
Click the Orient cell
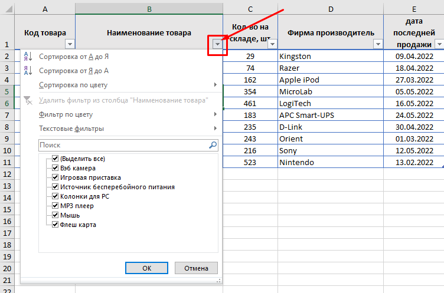pos(331,139)
